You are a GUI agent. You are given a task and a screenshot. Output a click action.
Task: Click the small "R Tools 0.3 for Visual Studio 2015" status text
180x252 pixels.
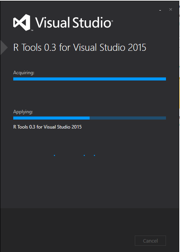[x=48, y=127]
